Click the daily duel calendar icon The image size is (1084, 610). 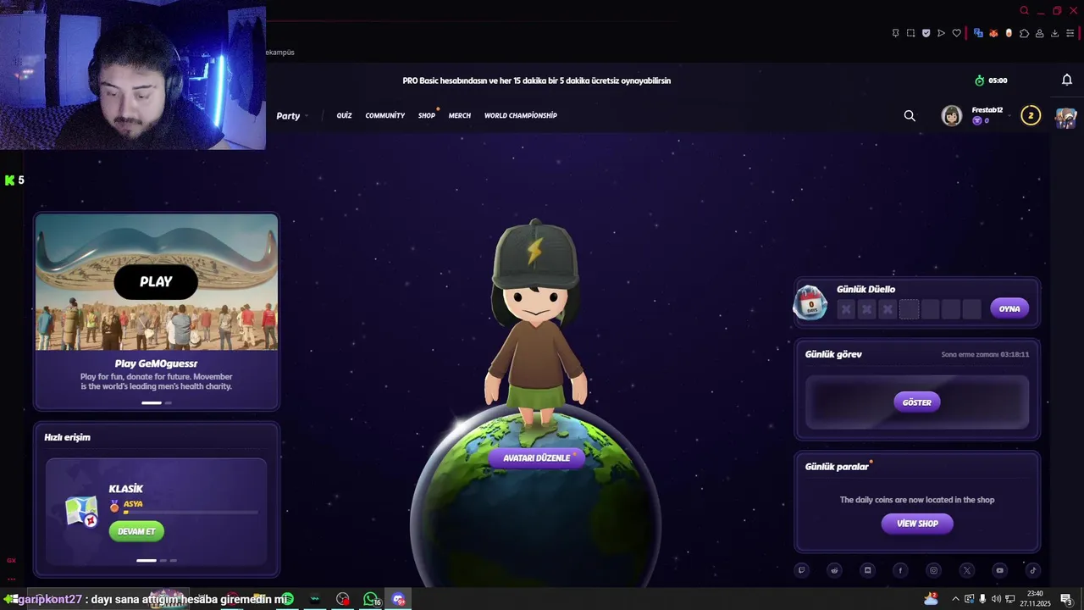tap(810, 302)
